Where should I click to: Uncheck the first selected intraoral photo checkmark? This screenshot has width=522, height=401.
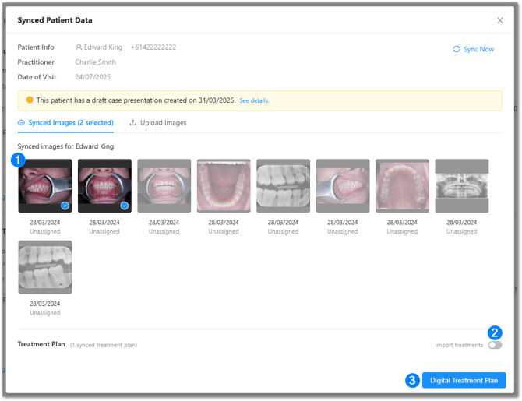coord(65,206)
